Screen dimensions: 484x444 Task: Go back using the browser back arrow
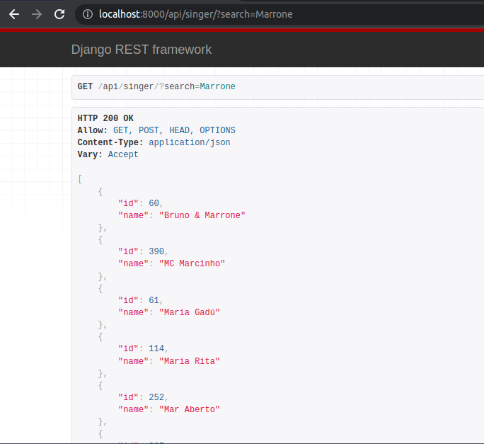(x=14, y=14)
